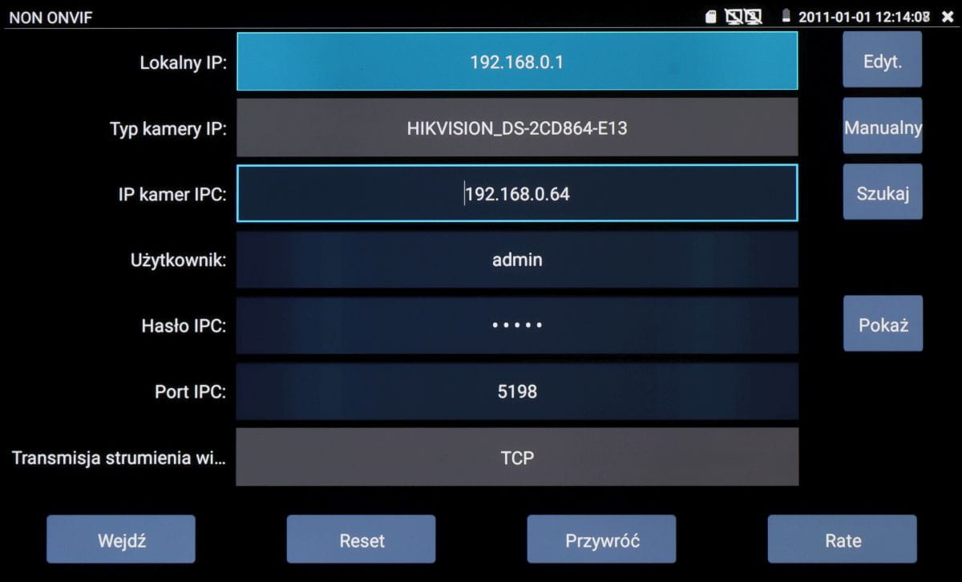Select the Lokalny IP field 192.168.0.1

click(x=517, y=62)
